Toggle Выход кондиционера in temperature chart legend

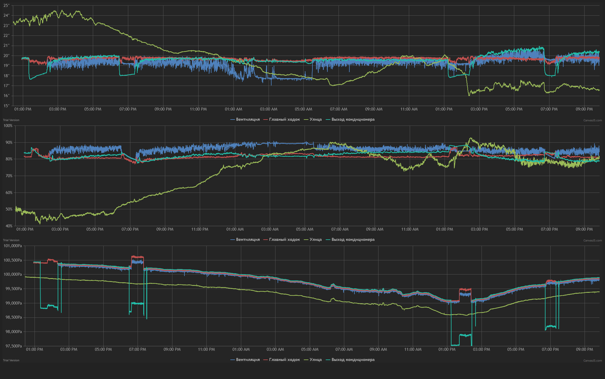tap(350, 120)
